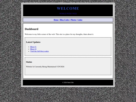Open the Blog #2 update link

pyautogui.click(x=33, y=49)
